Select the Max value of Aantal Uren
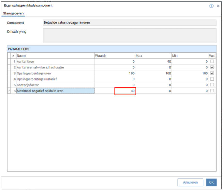The width and height of the screenshot is (224, 191). [x=153, y=62]
